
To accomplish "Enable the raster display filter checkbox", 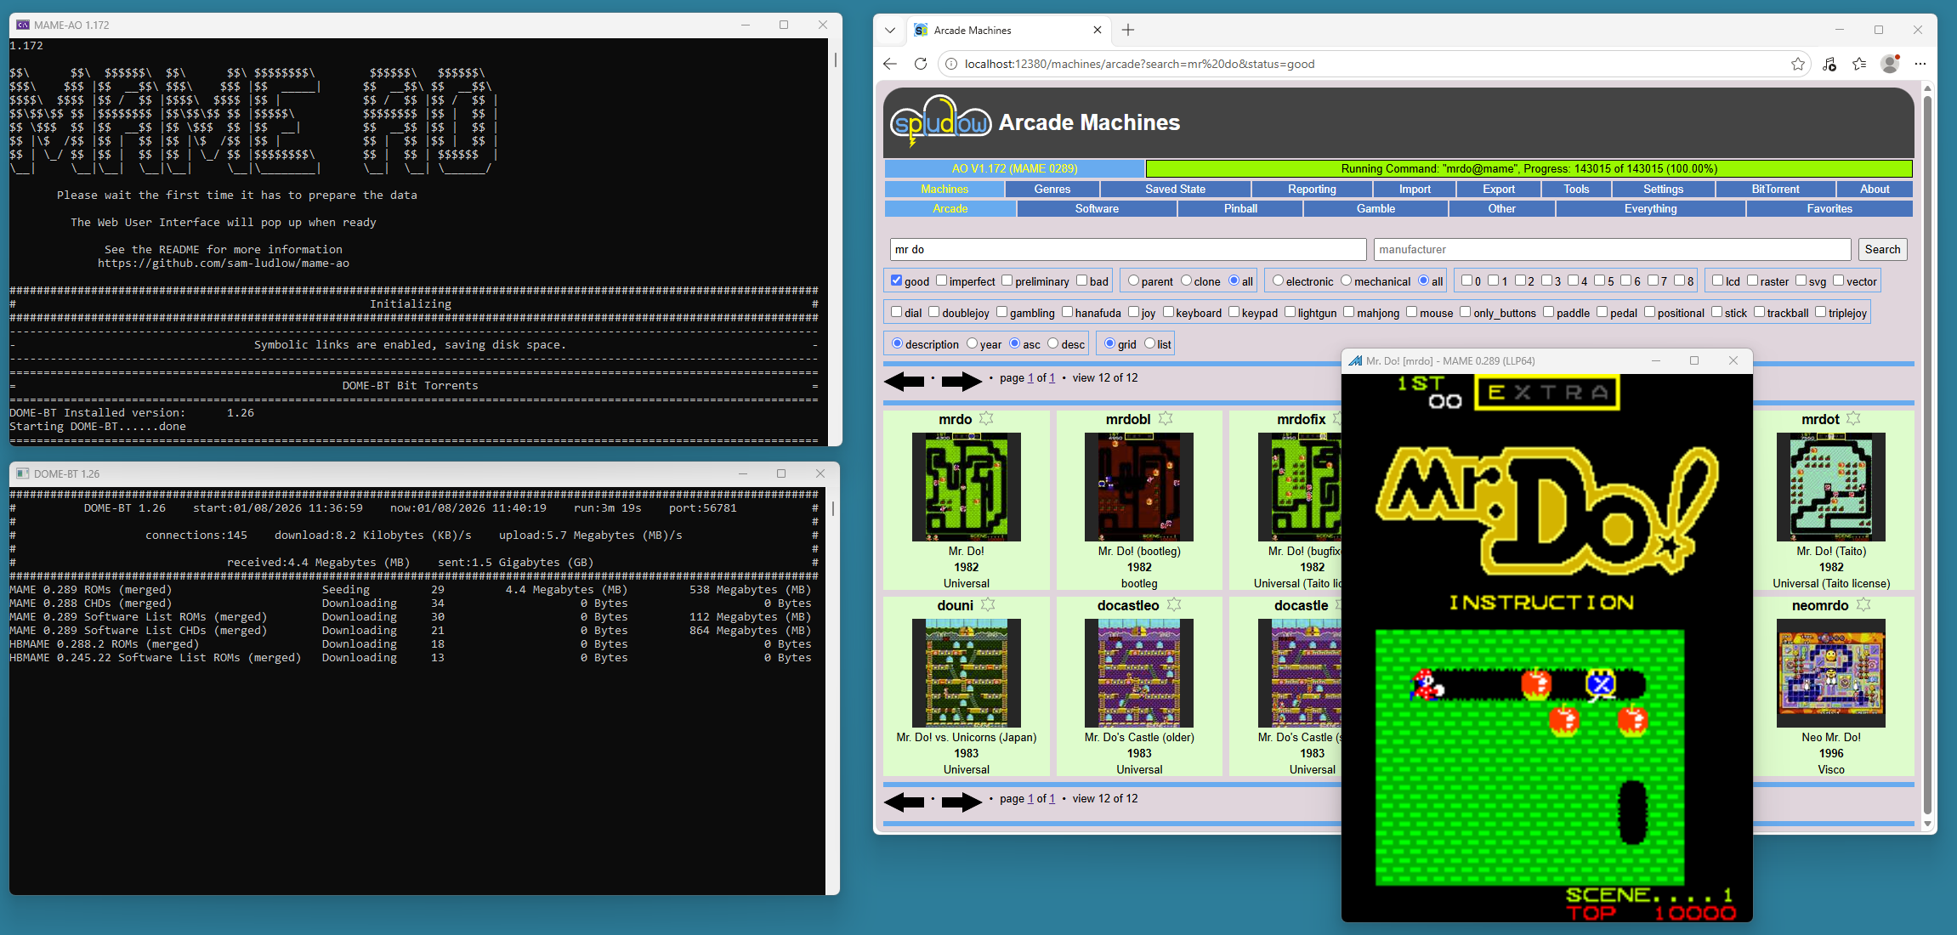I will click(1752, 280).
